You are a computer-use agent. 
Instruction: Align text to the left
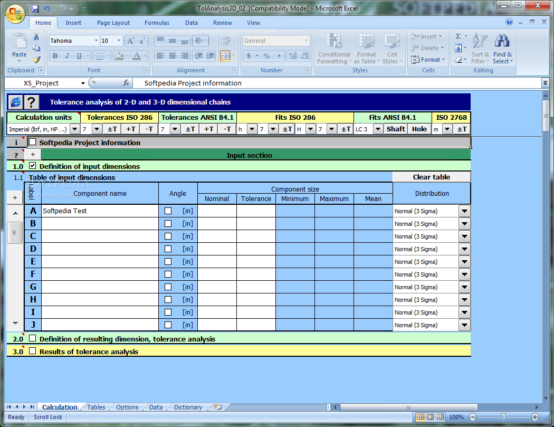(160, 56)
